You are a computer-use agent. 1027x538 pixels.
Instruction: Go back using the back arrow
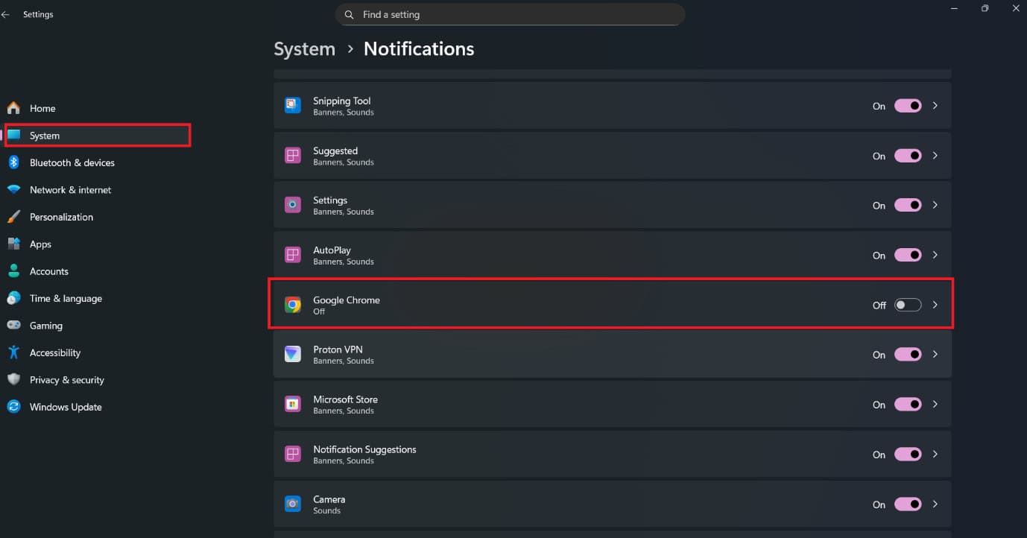(6, 14)
